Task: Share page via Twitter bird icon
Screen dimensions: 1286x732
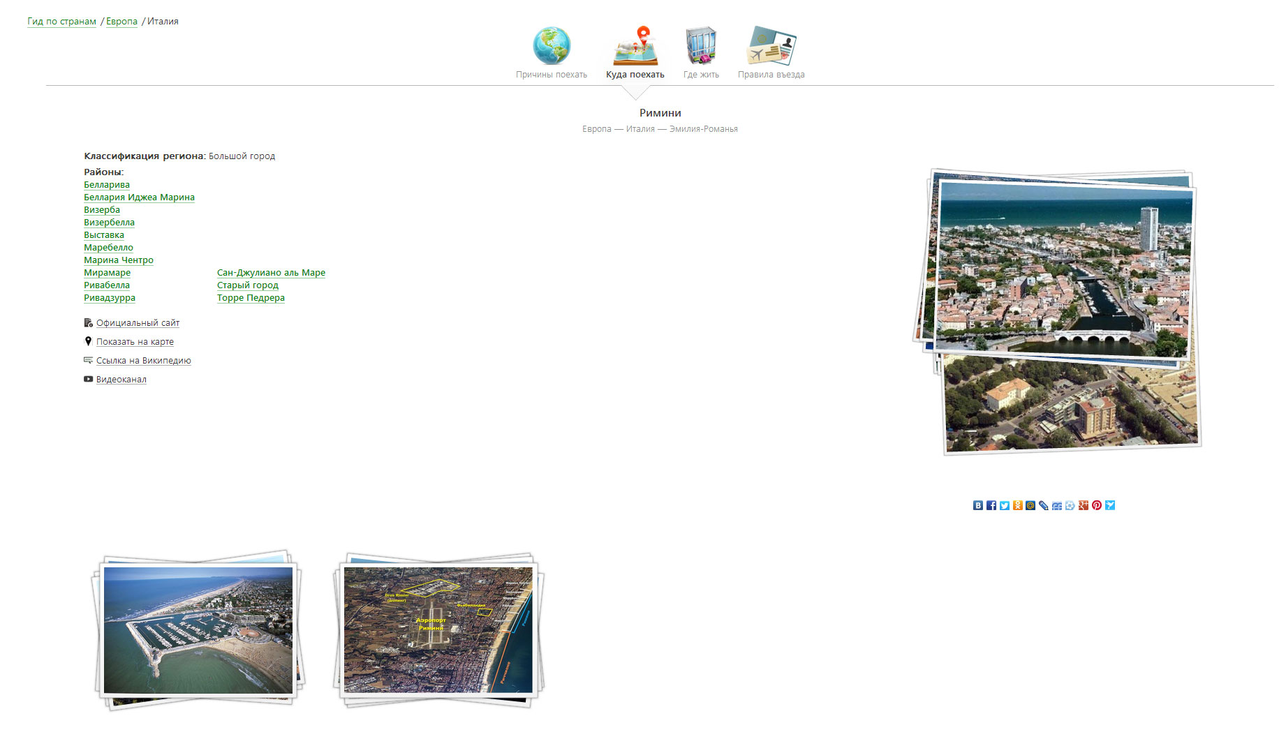Action: tap(1005, 505)
